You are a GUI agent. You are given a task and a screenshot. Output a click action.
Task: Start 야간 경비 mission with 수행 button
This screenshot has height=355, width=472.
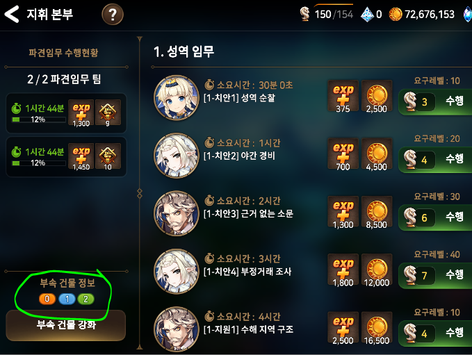coord(435,160)
